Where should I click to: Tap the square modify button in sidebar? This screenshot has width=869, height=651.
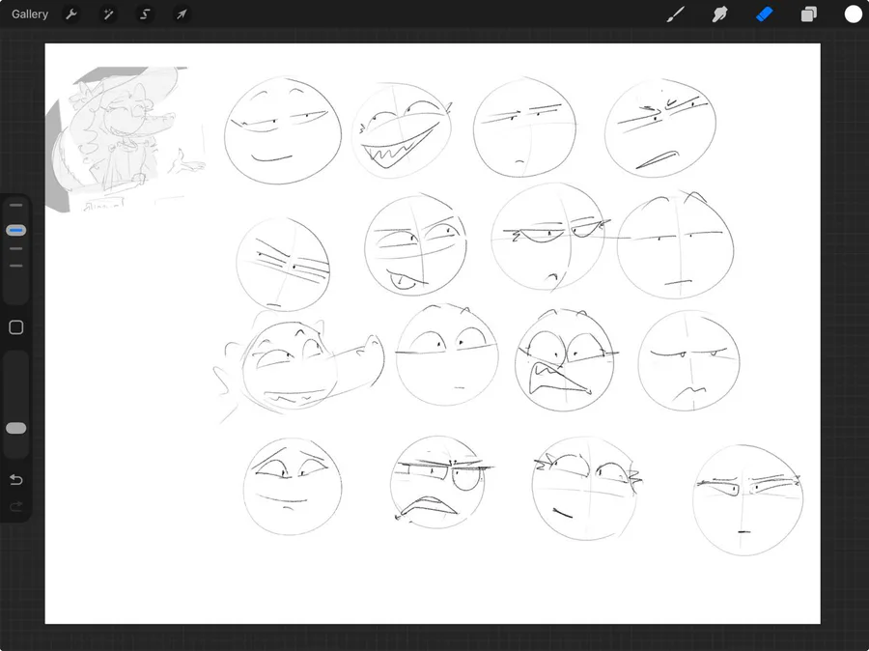[x=16, y=327]
